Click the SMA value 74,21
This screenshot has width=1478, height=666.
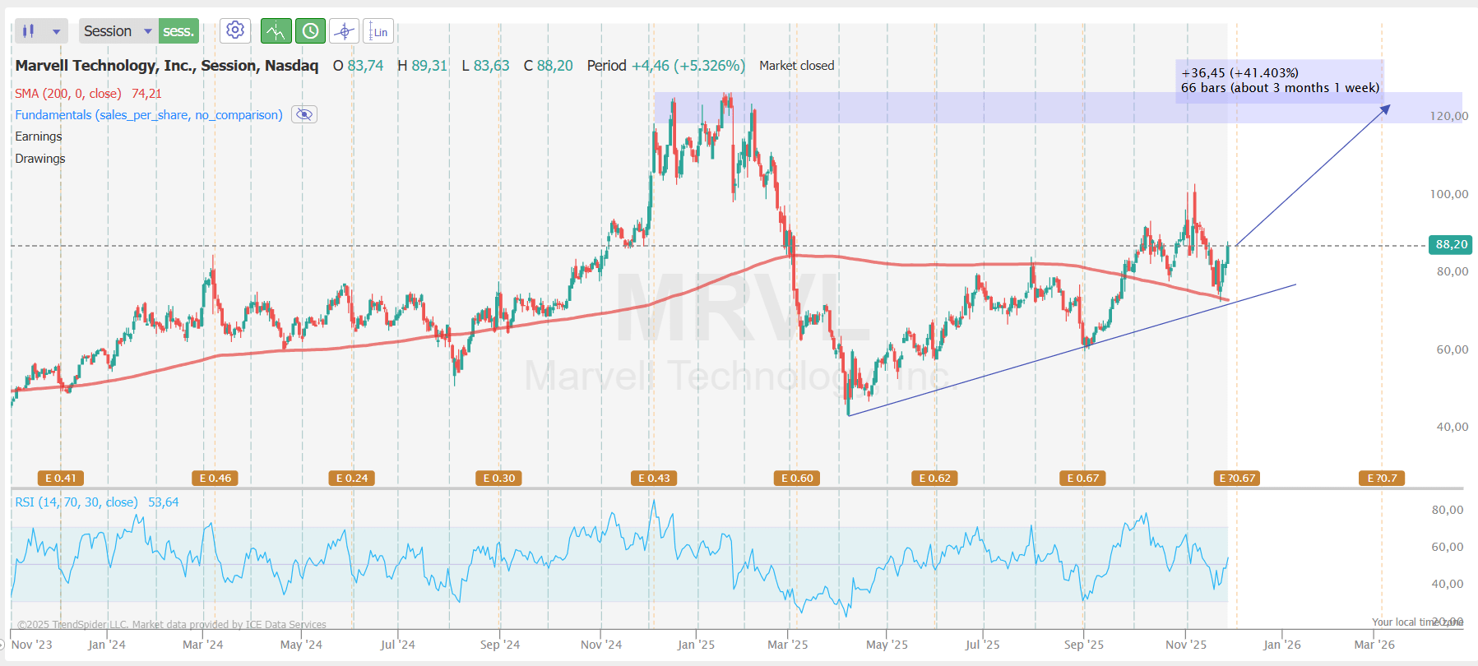point(146,94)
